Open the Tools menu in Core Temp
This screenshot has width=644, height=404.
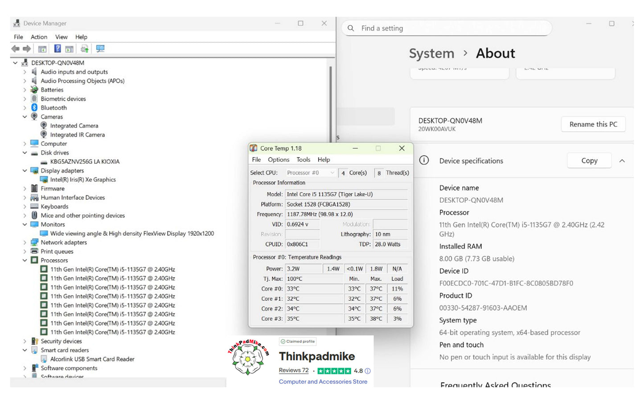coord(303,160)
